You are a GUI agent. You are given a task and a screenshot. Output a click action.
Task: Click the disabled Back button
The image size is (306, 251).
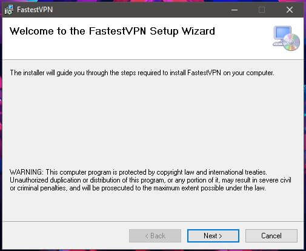(155, 236)
